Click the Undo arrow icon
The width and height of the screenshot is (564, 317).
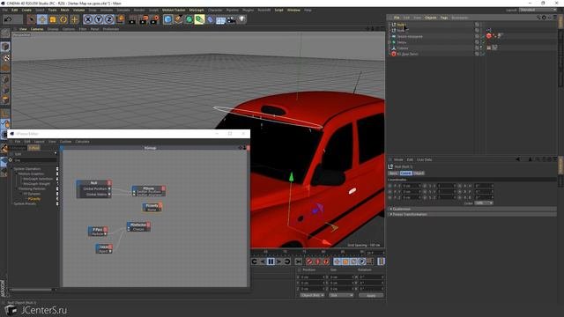8,19
